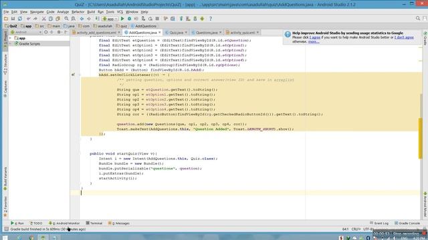Open file with the folder icon in toolbar
Screen dimensions: 428x240
pyautogui.click(x=6, y=19)
